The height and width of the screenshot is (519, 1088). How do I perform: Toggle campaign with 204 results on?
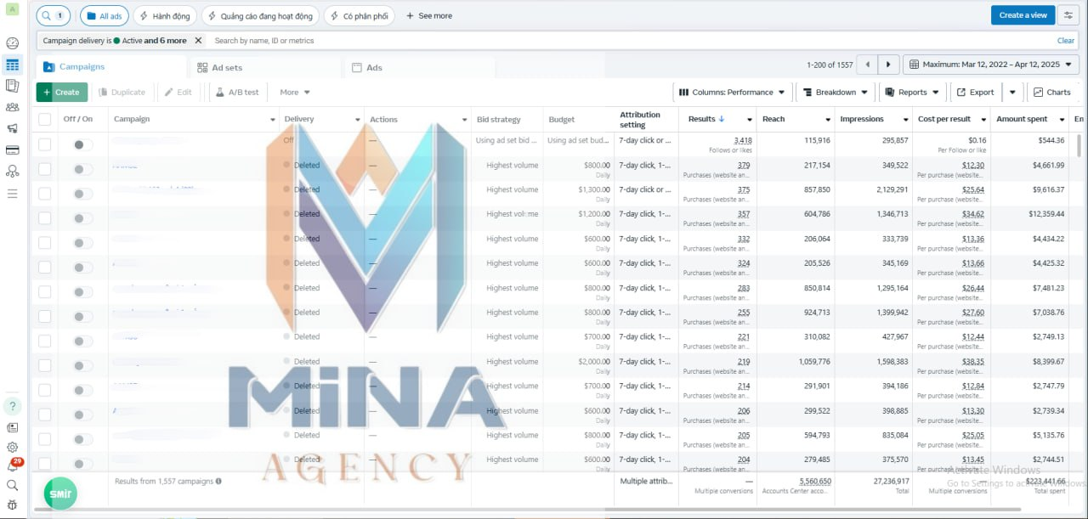pyautogui.click(x=82, y=464)
